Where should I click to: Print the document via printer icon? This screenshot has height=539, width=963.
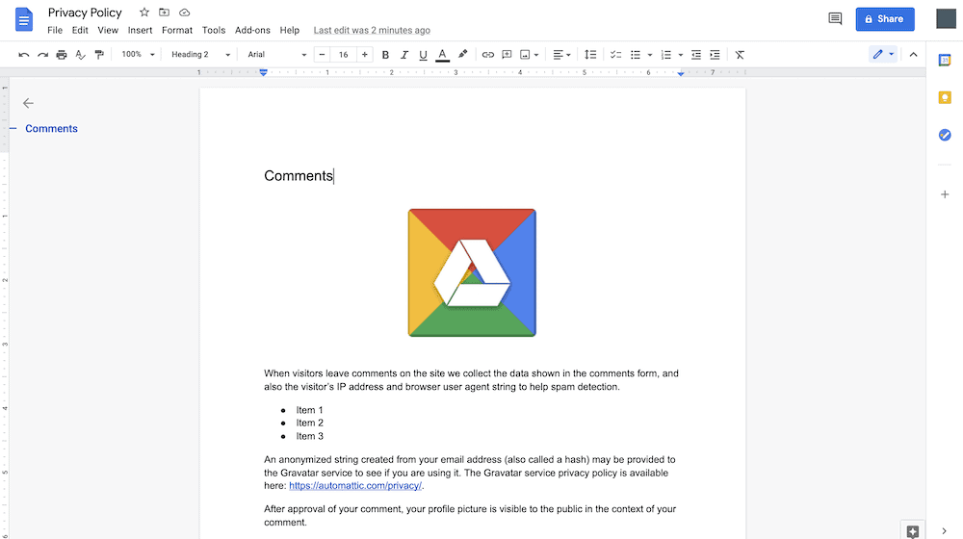point(62,55)
